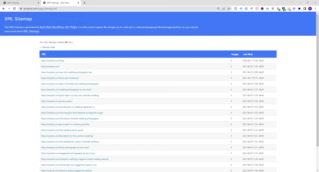Go forward in browser history
319x172 pixels.
9,8
